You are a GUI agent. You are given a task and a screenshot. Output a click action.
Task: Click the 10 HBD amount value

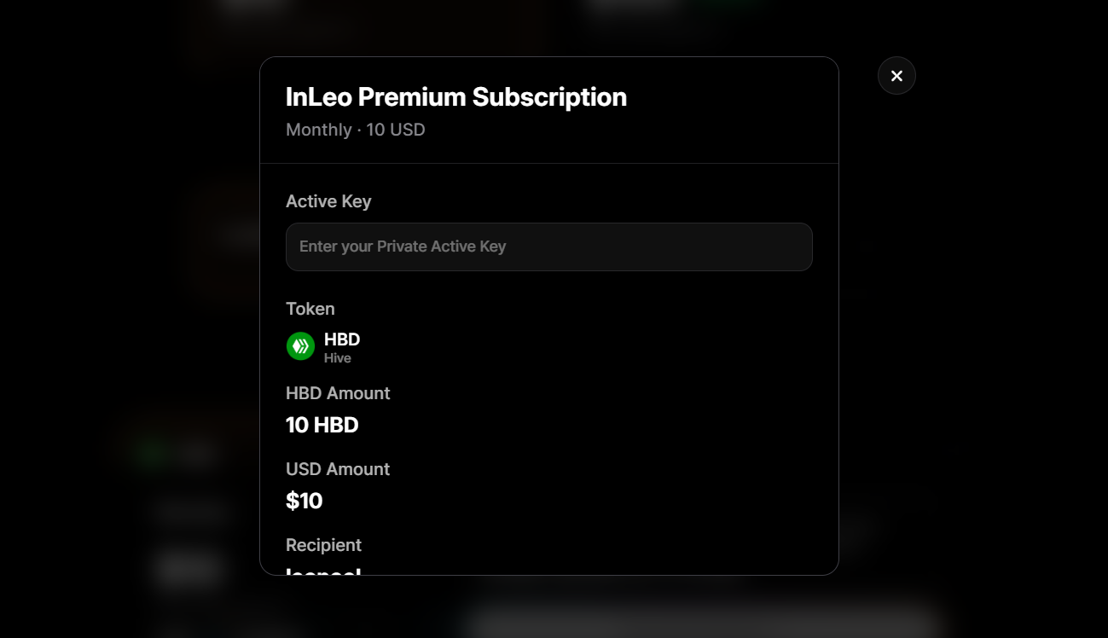tap(322, 425)
